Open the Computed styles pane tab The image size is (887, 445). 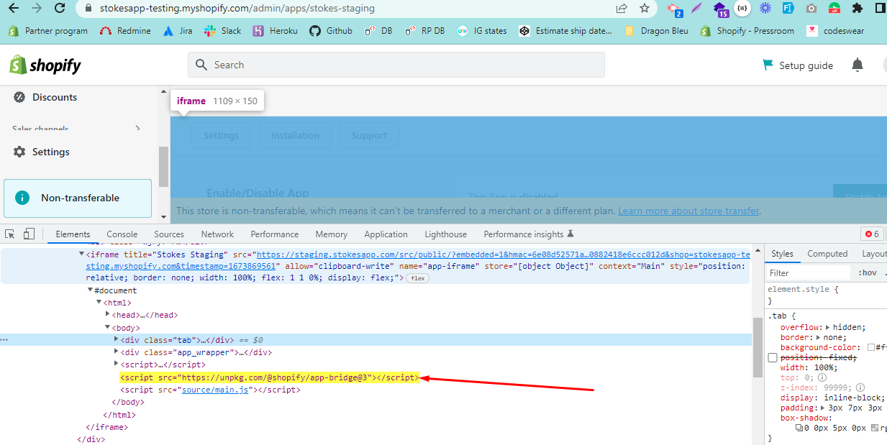coord(827,254)
